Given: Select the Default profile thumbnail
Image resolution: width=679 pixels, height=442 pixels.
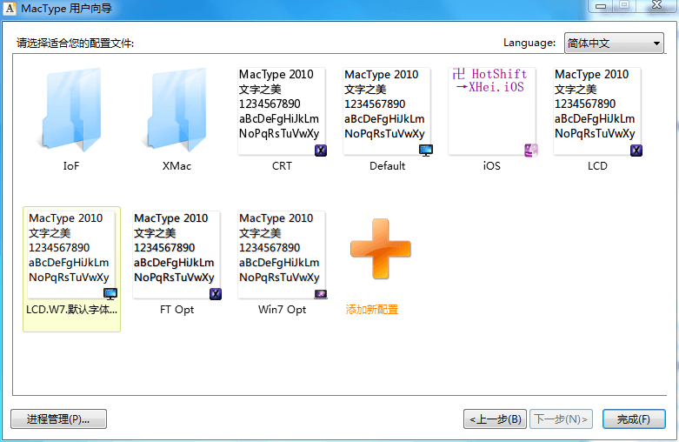Looking at the screenshot, I should (387, 111).
